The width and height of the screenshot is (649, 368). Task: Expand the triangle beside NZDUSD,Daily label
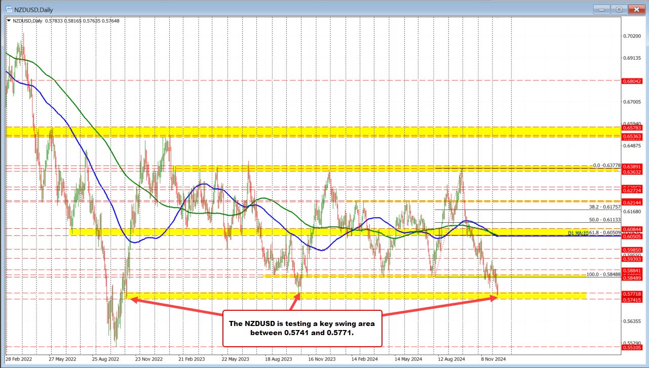tap(8, 20)
